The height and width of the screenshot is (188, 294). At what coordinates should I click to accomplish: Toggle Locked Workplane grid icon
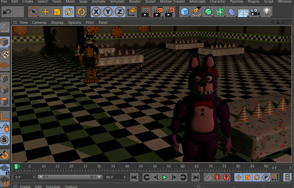[5, 169]
